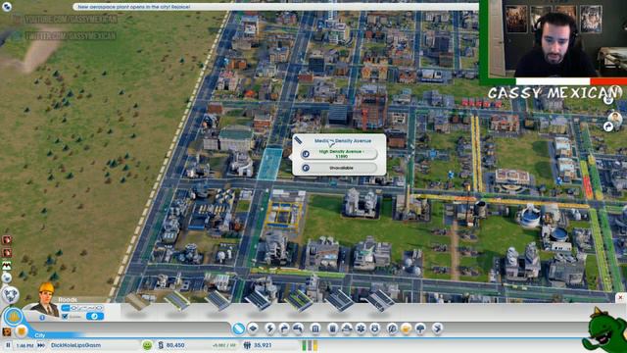This screenshot has height=353, width=627.
Task: Click the fast-forward speed button
Action: (x=41, y=345)
